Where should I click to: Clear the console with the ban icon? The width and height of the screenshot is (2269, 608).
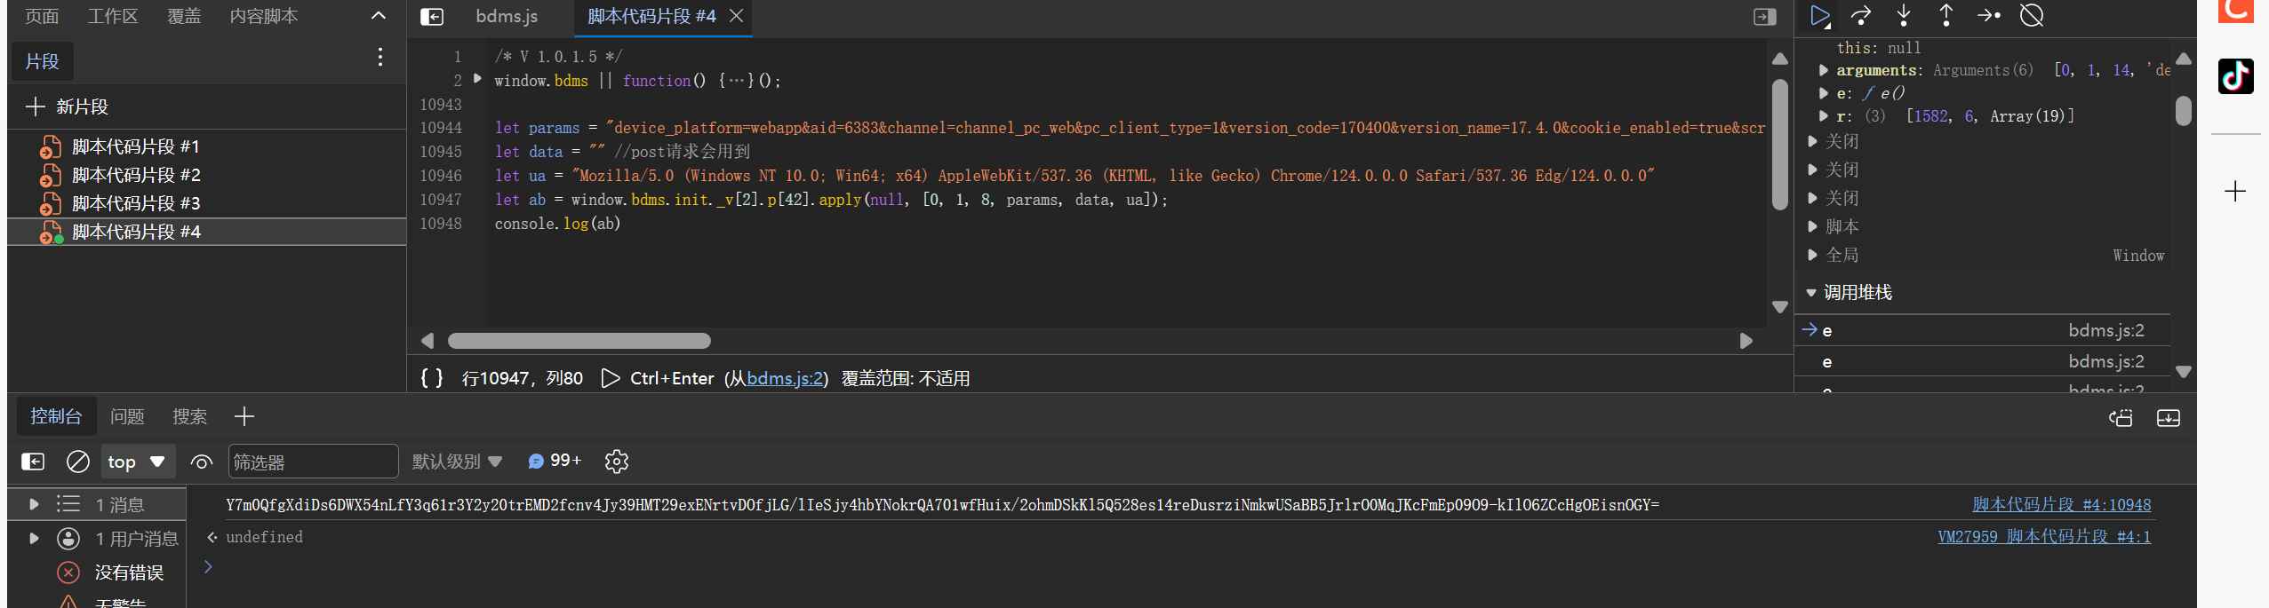[78, 462]
